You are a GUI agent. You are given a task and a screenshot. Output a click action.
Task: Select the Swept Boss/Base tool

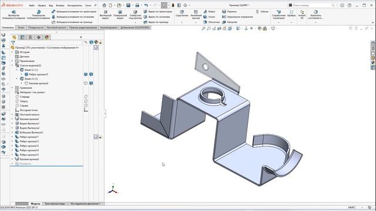pos(73,12)
